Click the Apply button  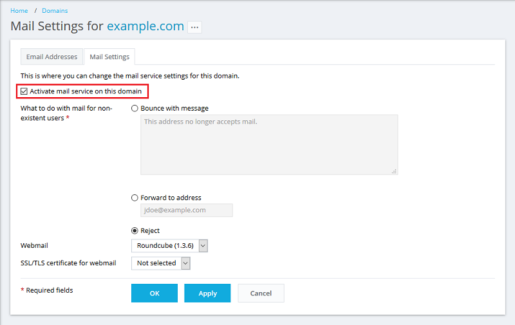207,293
